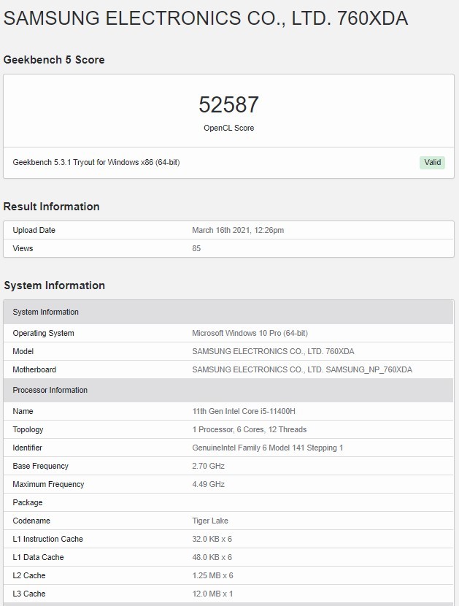
Task: Click the views value '85'
Action: click(196, 248)
